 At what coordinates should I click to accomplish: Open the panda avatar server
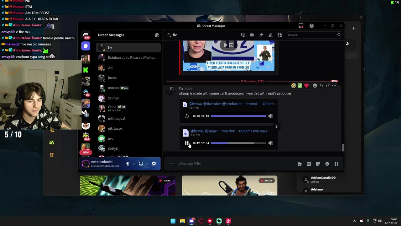(86, 126)
